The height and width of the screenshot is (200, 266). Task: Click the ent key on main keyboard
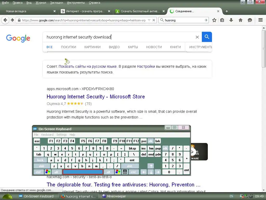132,160
